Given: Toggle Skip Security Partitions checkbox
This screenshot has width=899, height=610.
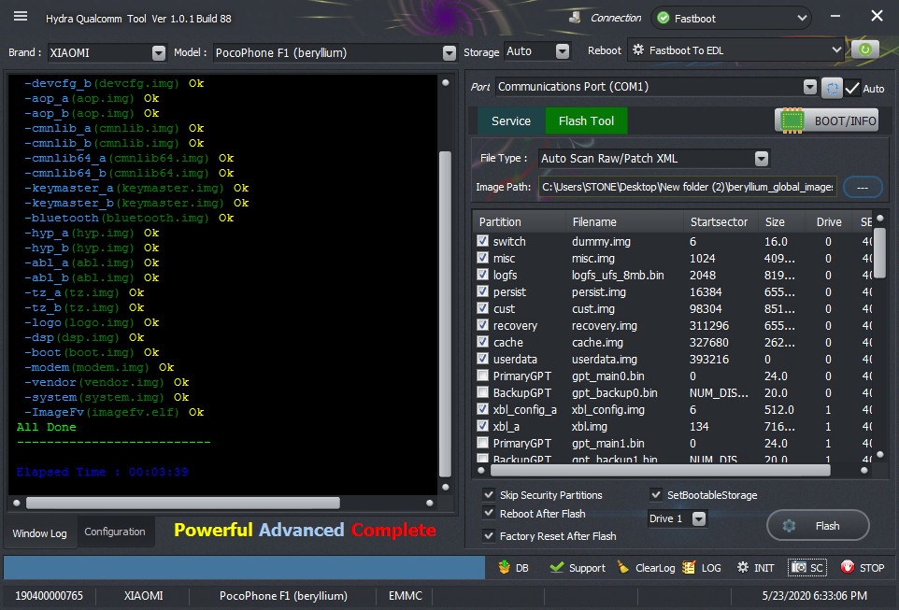Looking at the screenshot, I should (489, 494).
